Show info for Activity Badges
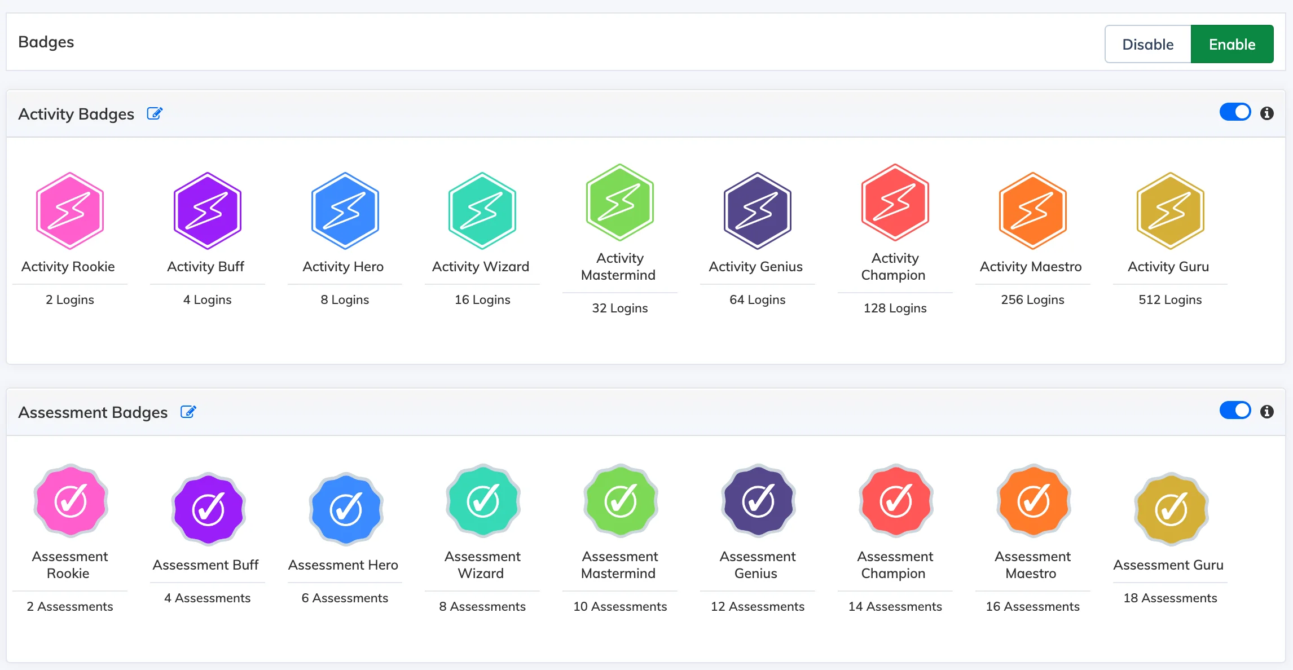Viewport: 1293px width, 670px height. click(1267, 113)
